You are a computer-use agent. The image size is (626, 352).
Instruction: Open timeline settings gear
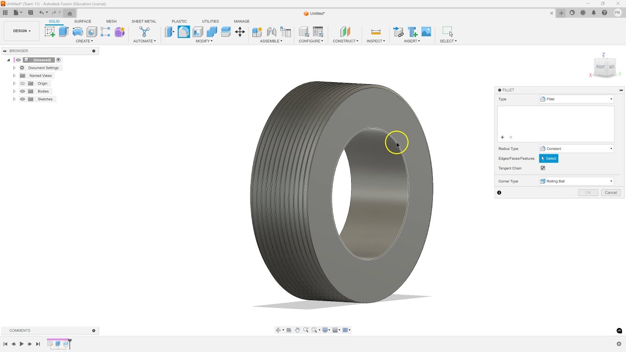tap(619, 344)
